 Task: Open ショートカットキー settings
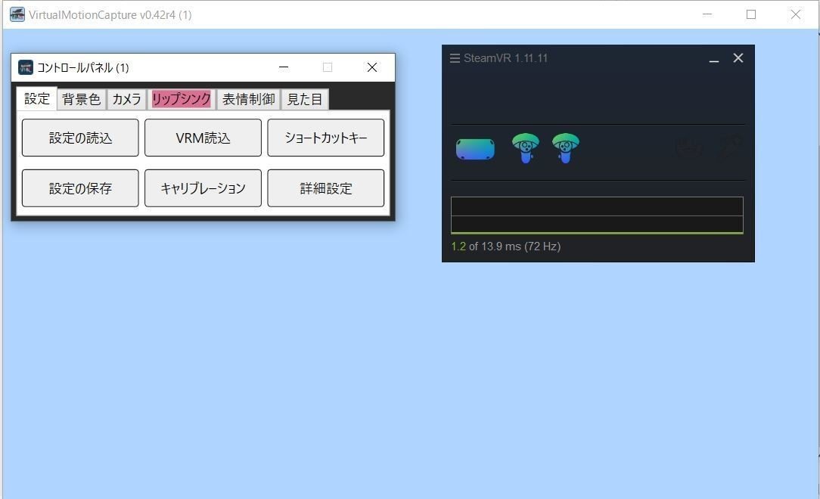click(x=325, y=138)
